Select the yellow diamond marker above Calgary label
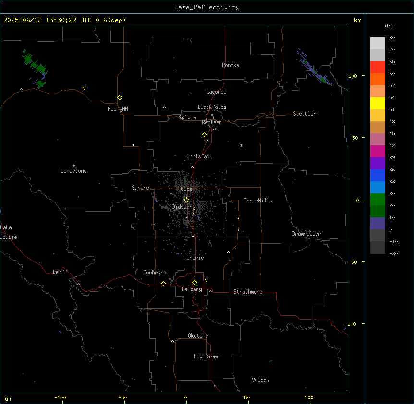The height and width of the screenshot is (404, 414). click(x=195, y=283)
